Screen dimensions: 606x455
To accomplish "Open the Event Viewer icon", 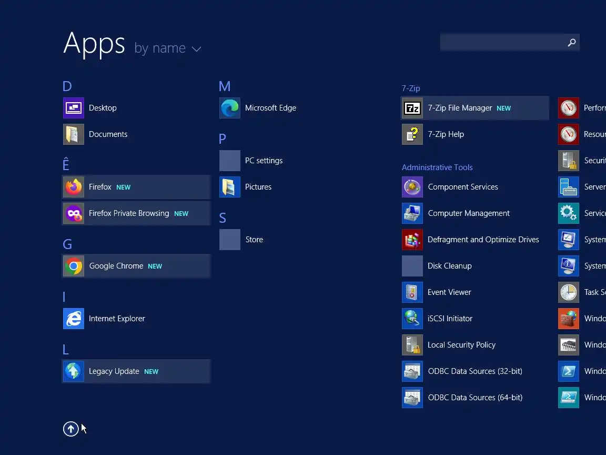I will coord(412,292).
